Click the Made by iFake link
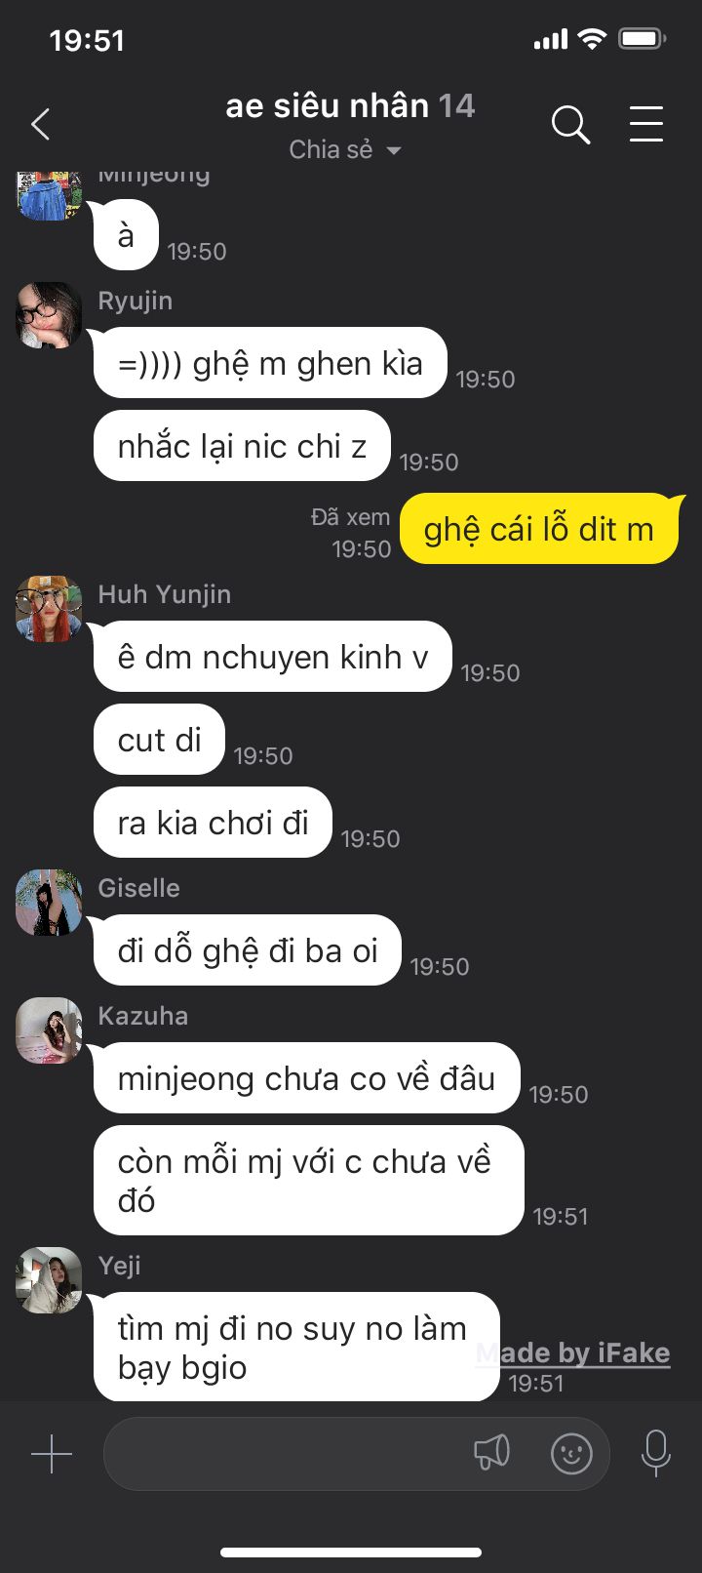Viewport: 702px width, 1573px height. point(573,1353)
